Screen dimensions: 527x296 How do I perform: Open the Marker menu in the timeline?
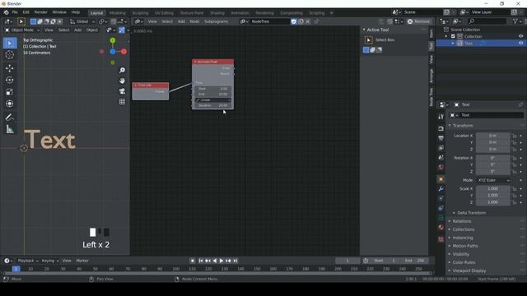tap(82, 261)
